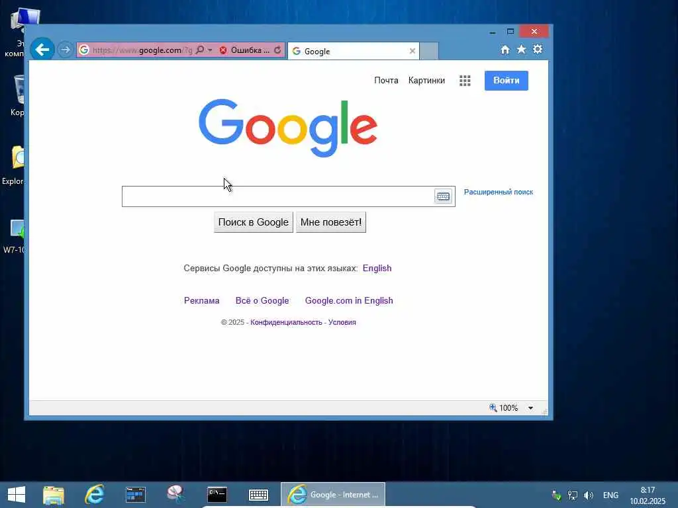Click the Войти sign-in button

pyautogui.click(x=507, y=80)
